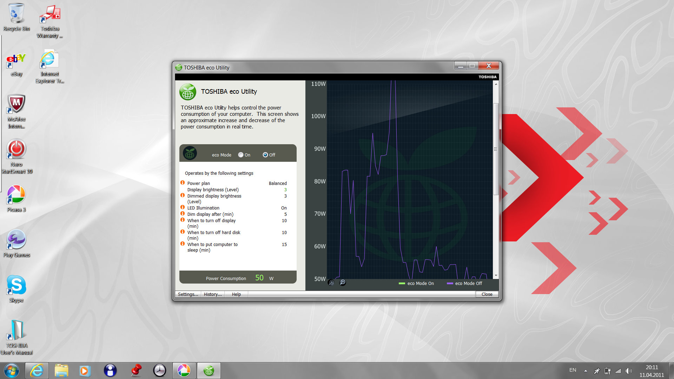Open Internet Explorer from the taskbar
The width and height of the screenshot is (674, 379).
(x=37, y=371)
